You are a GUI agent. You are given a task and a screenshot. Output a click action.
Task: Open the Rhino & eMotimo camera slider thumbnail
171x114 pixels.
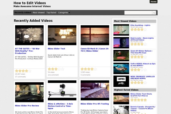click(62, 90)
